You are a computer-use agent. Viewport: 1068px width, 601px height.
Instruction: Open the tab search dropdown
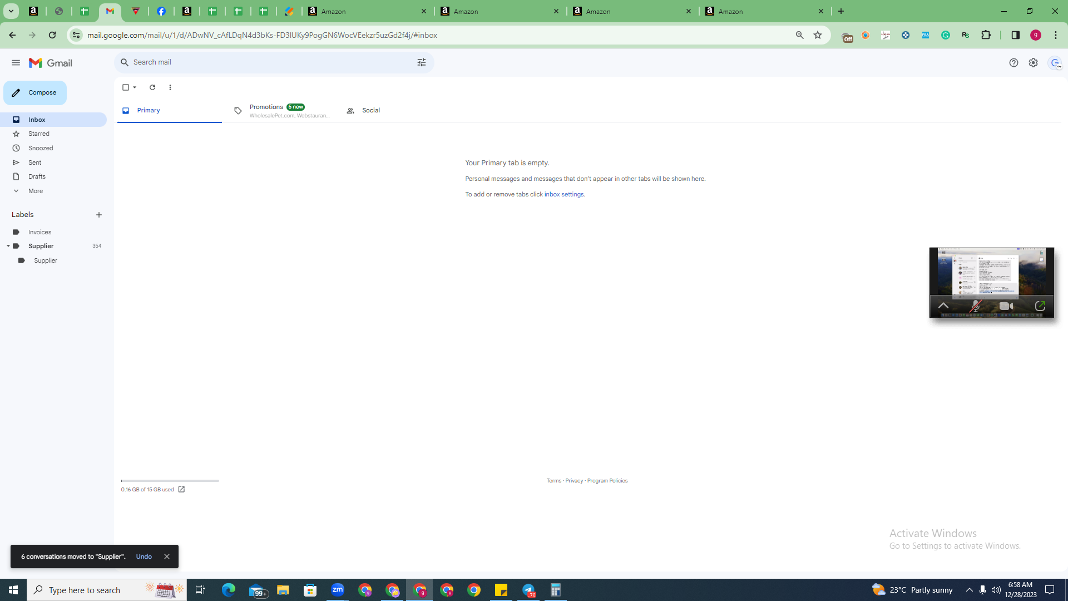click(11, 11)
